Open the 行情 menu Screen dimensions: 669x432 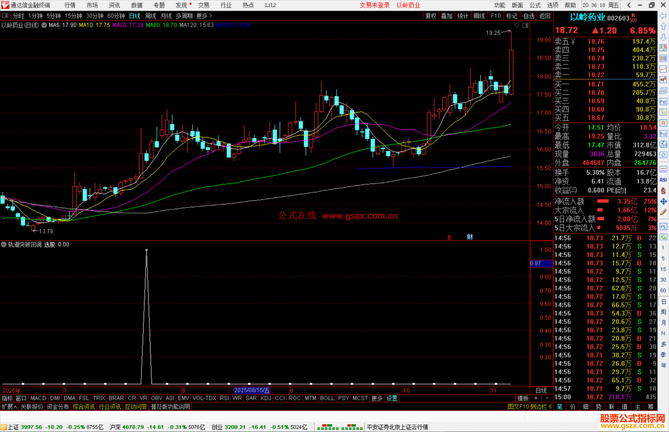70,5
